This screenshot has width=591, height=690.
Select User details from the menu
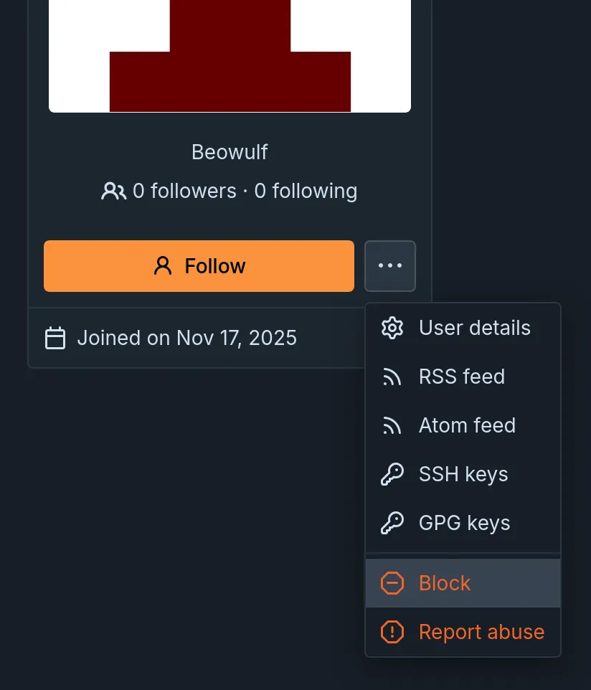(474, 328)
